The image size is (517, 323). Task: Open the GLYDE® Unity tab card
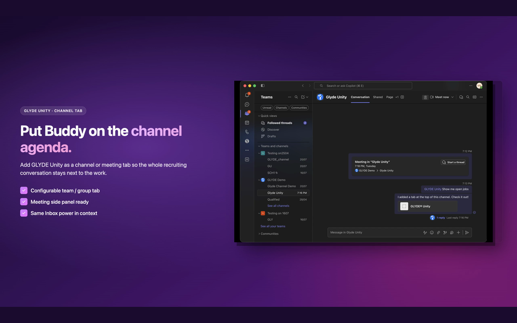427,206
